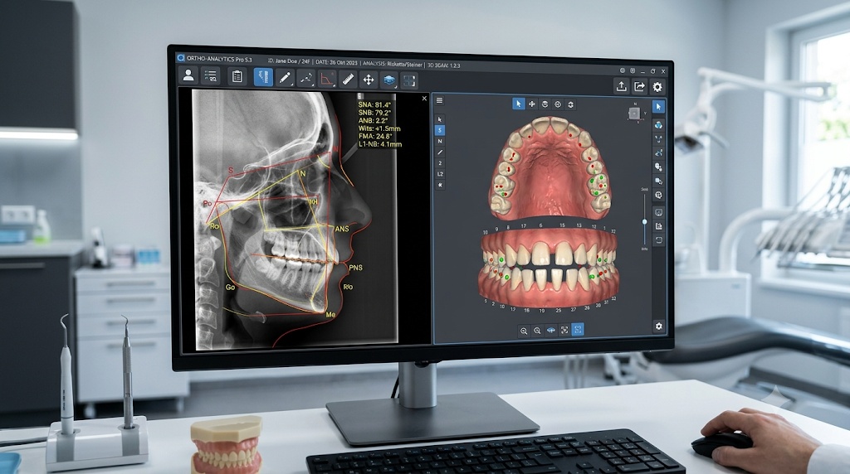Select the cursor tool in left 3D sidebar
This screenshot has height=474, width=850.
(x=440, y=119)
